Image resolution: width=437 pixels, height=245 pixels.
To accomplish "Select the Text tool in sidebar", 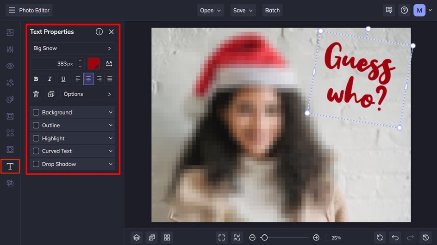I will (10, 166).
